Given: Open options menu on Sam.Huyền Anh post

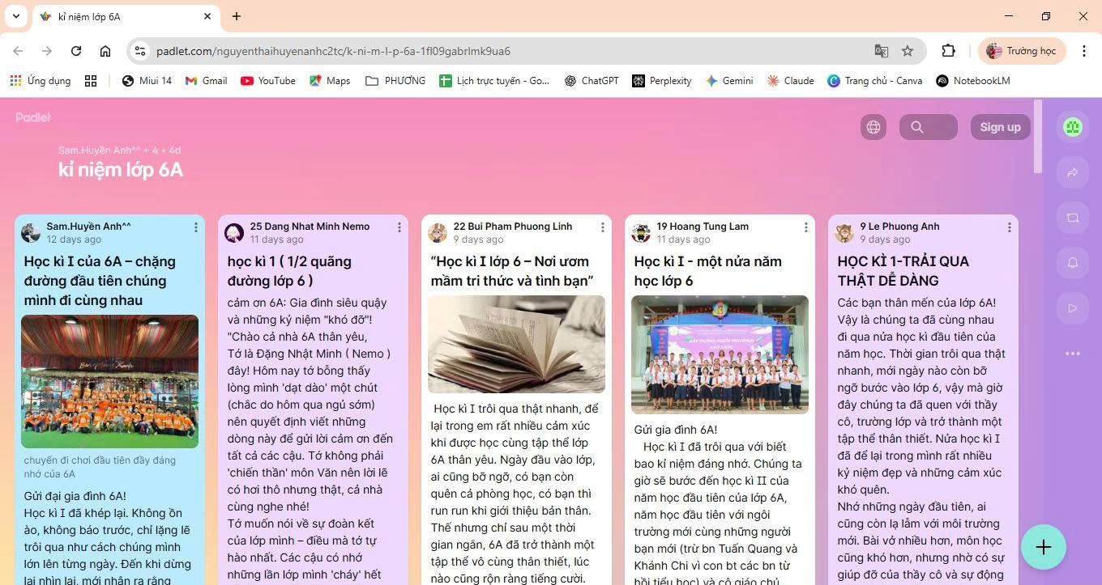Looking at the screenshot, I should (196, 228).
